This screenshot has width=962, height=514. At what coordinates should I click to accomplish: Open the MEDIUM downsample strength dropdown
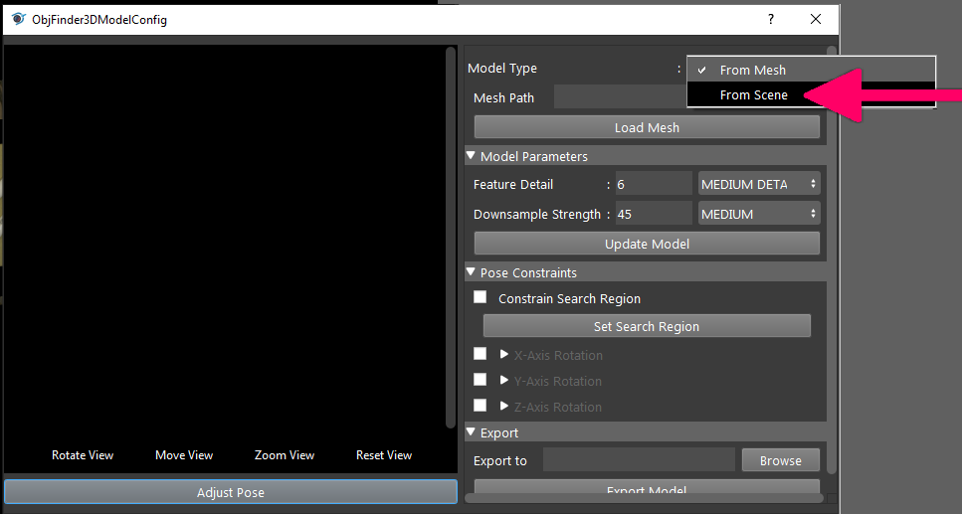tap(759, 214)
